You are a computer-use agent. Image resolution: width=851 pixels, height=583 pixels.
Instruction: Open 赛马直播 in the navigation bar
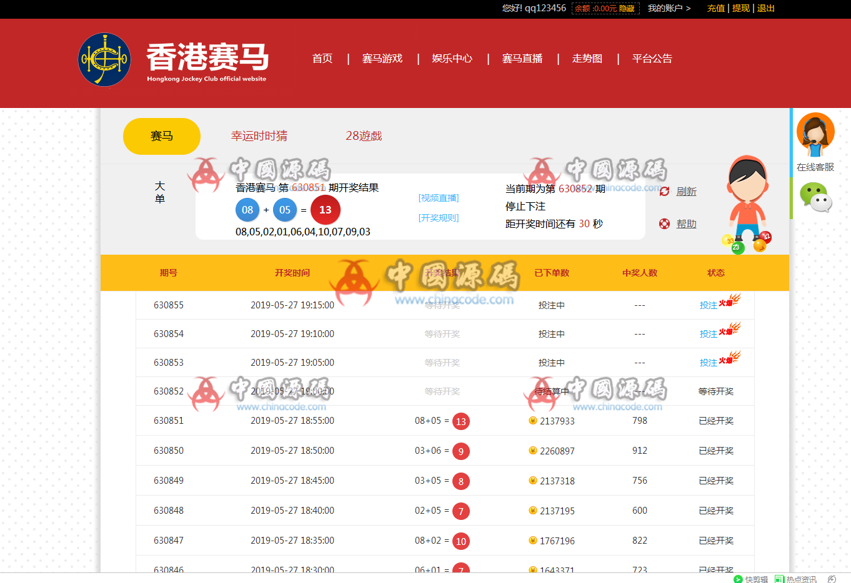tap(522, 59)
